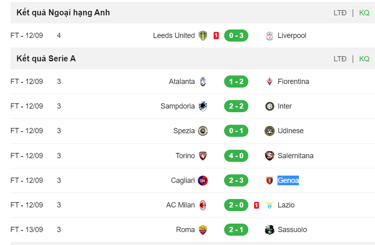Click the Kết quả Serie A heading
The height and width of the screenshot is (245, 375).
coord(46,59)
